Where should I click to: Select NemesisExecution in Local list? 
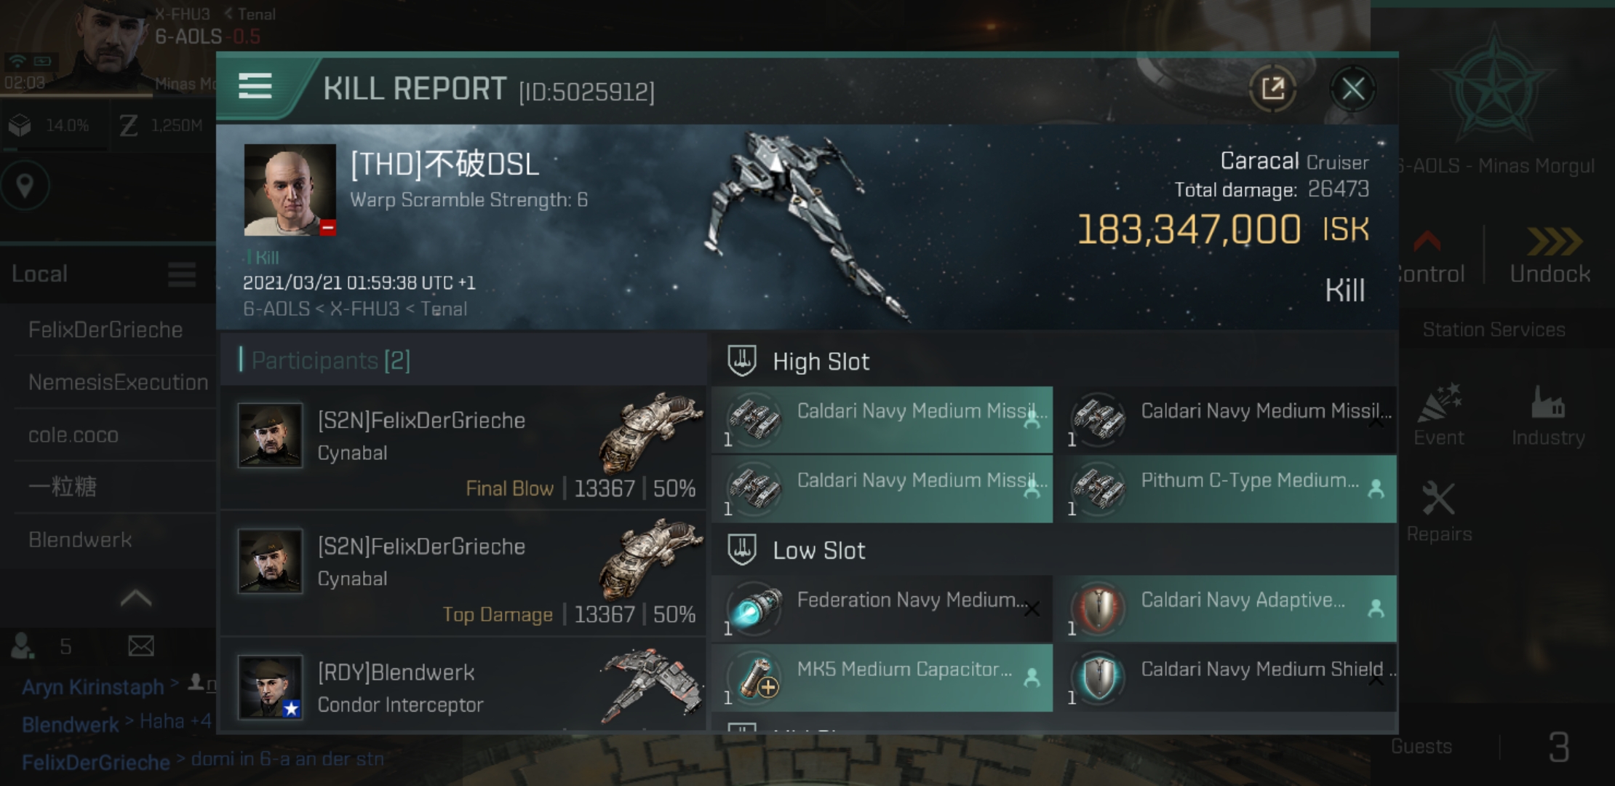118,382
